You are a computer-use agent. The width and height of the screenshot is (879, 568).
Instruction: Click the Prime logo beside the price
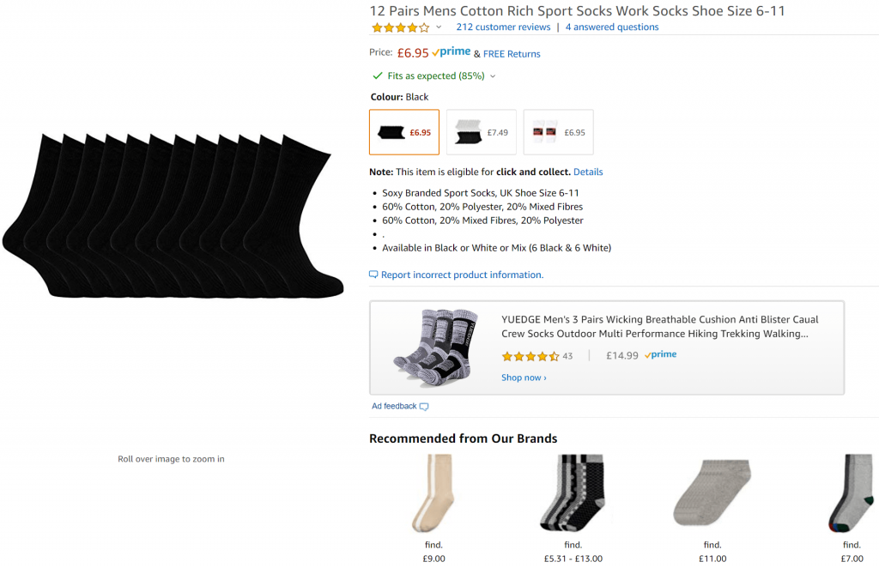452,52
